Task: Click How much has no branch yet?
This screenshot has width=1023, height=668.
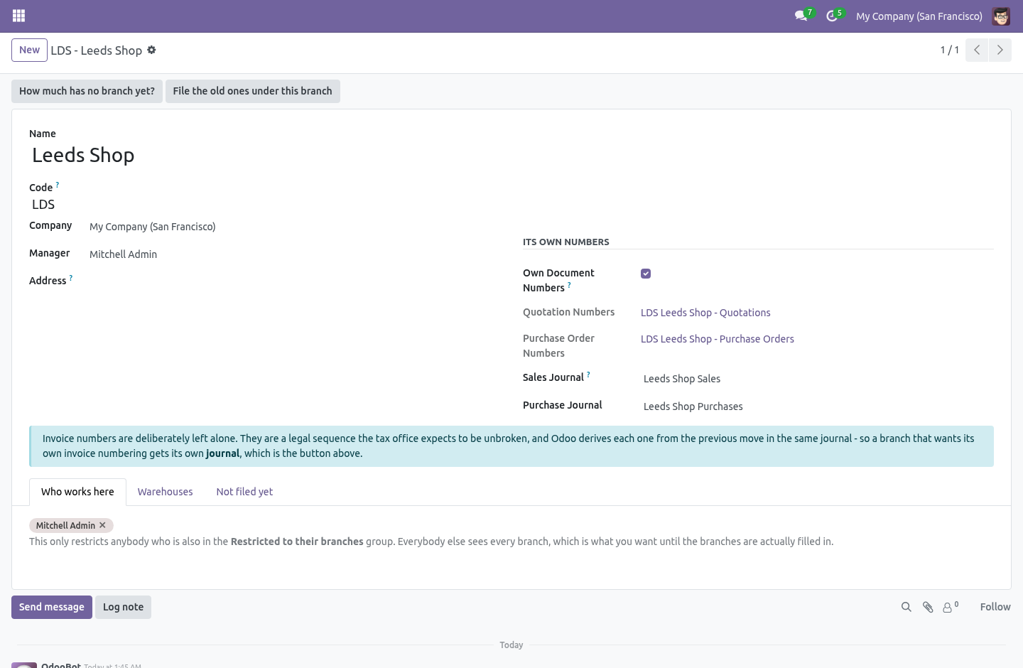Action: [x=87, y=91]
